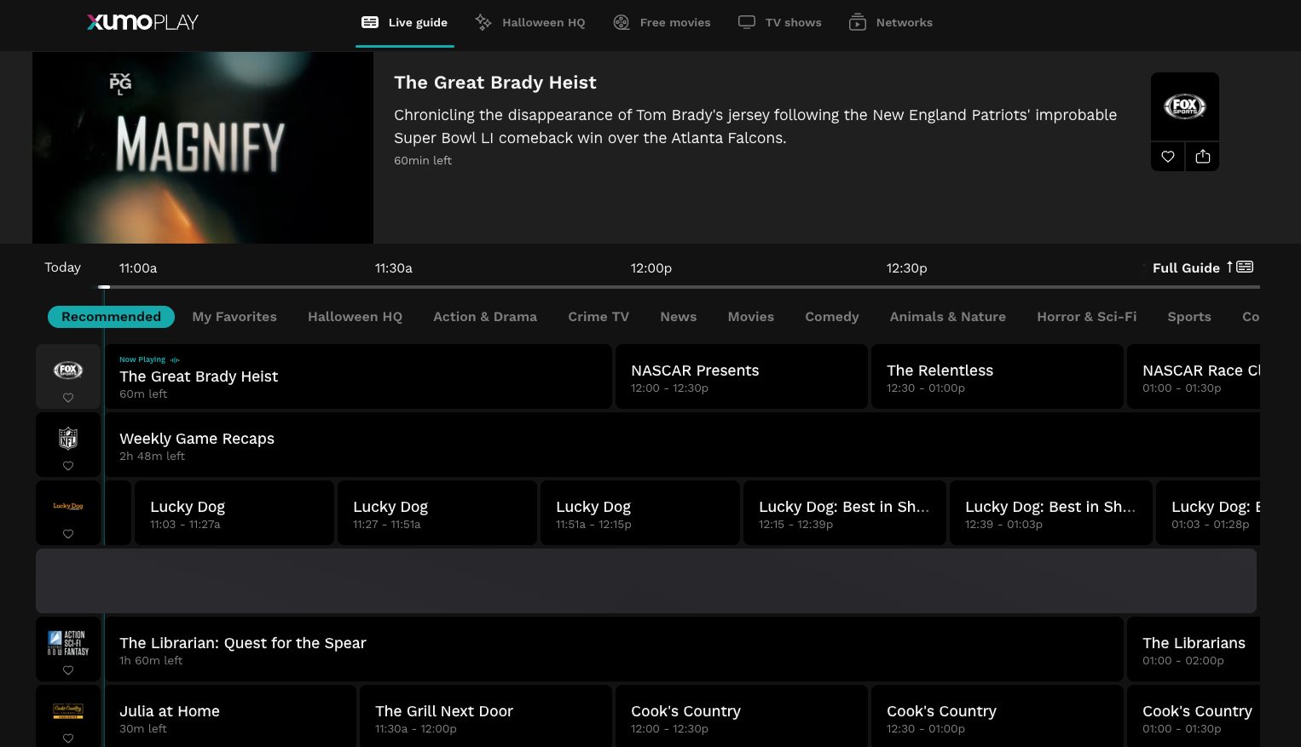Click the Xumo Play logo

(142, 22)
